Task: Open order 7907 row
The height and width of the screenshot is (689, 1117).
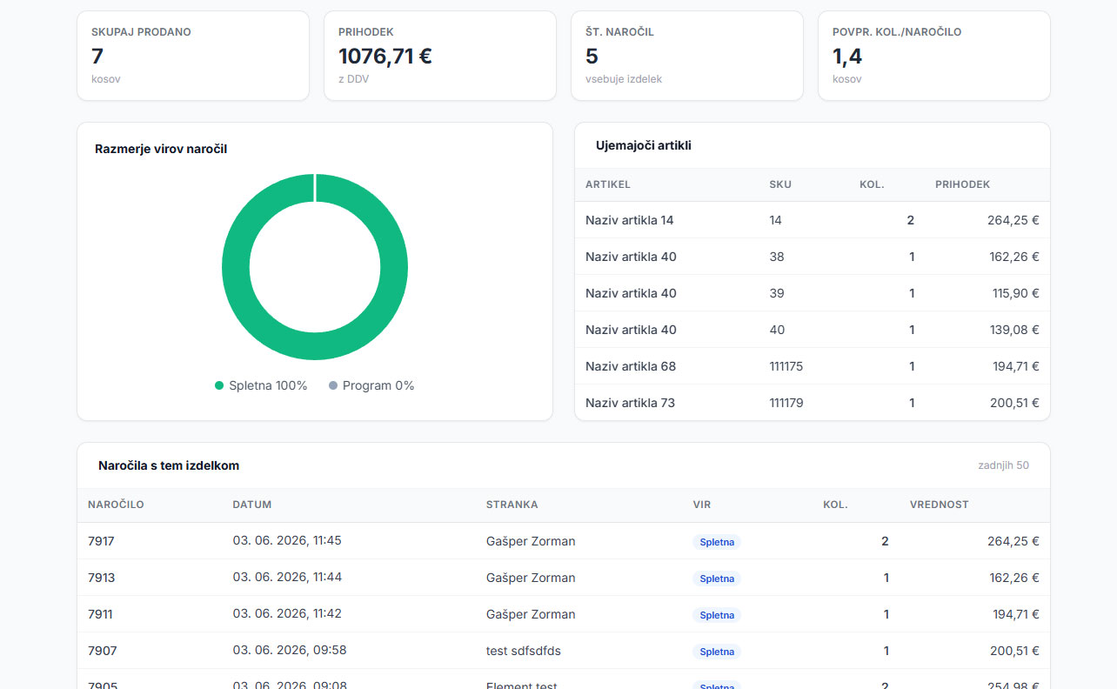Action: point(564,651)
